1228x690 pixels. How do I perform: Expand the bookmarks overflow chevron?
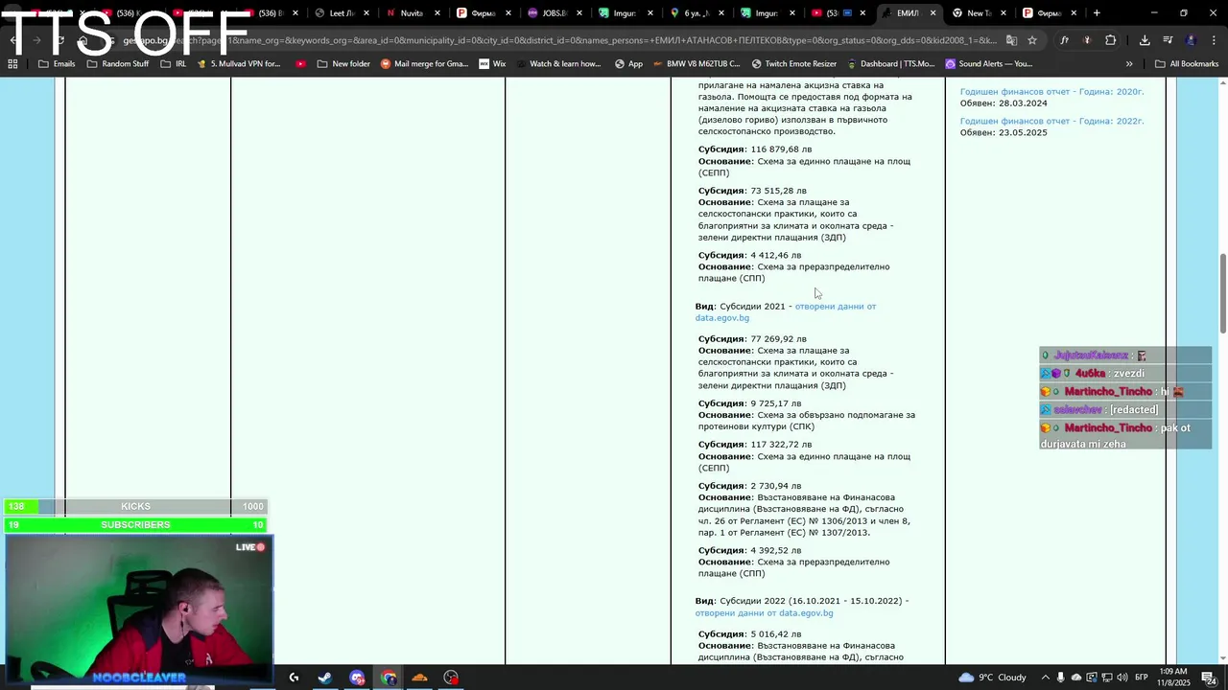[1129, 64]
